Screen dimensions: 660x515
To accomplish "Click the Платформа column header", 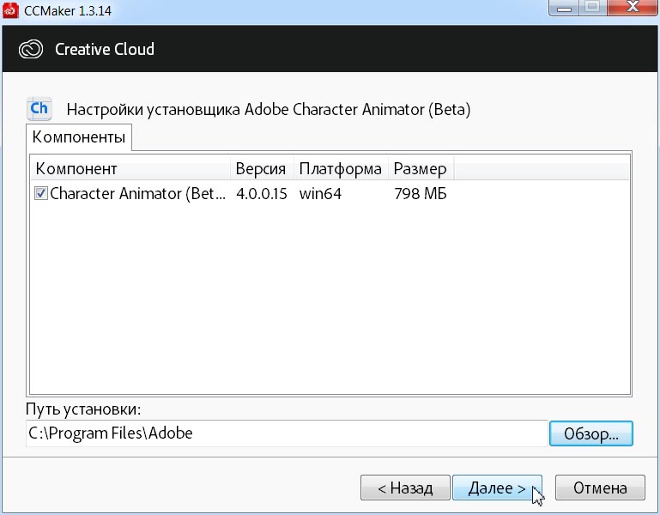I will tap(340, 168).
